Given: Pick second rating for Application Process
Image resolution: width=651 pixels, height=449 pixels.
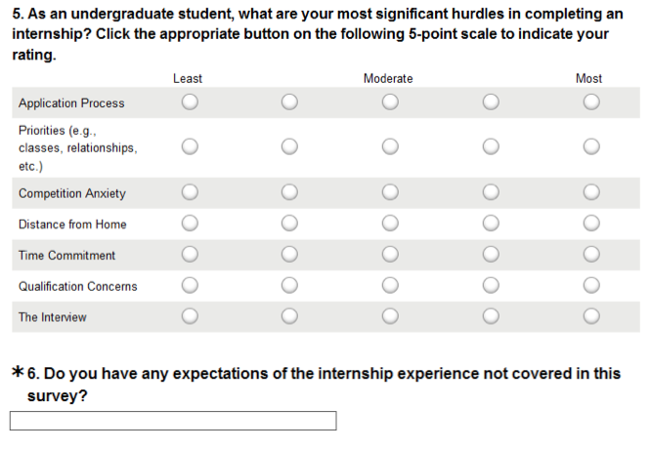Looking at the screenshot, I should click(289, 102).
